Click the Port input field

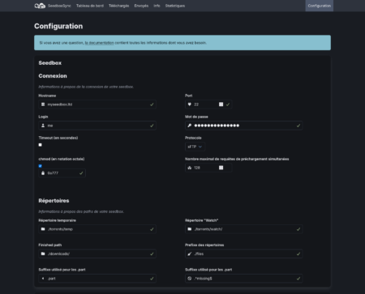pyautogui.click(x=208, y=104)
